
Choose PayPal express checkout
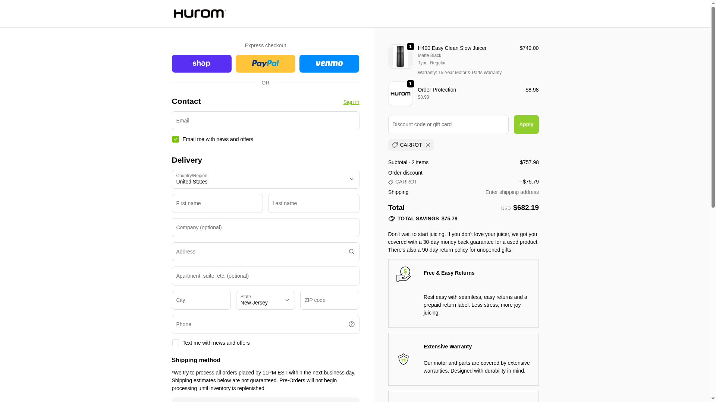(x=265, y=64)
